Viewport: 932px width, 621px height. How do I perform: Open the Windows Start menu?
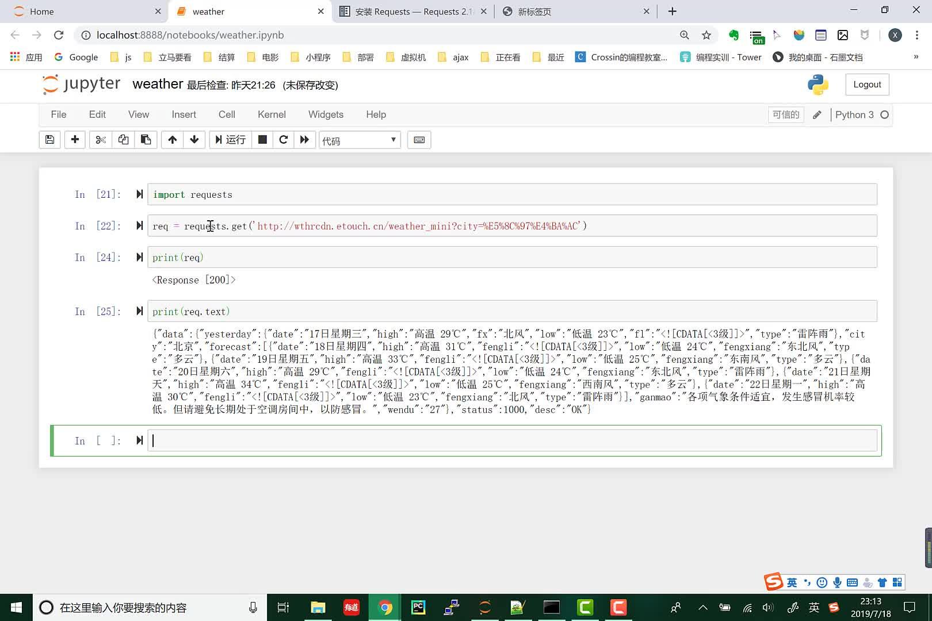pos(16,607)
